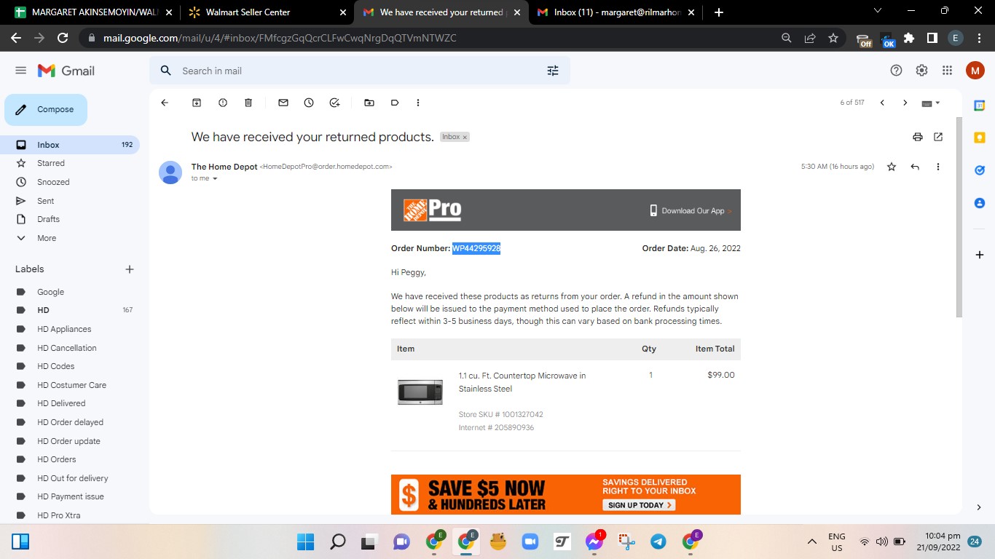Expand recipient details next to 'to me'

coord(215,179)
